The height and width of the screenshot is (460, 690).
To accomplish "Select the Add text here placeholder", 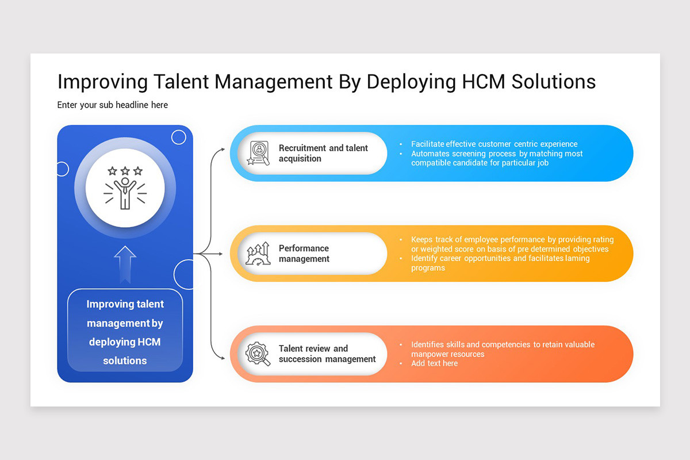I will point(435,363).
